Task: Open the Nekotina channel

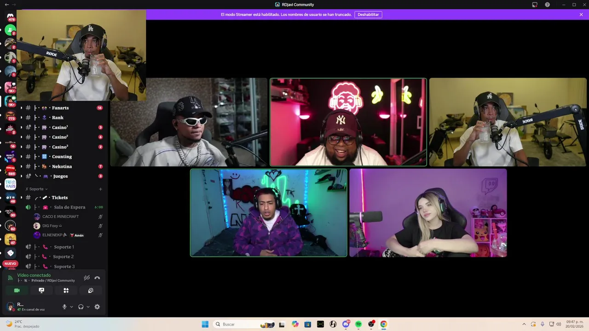Action: 62,166
